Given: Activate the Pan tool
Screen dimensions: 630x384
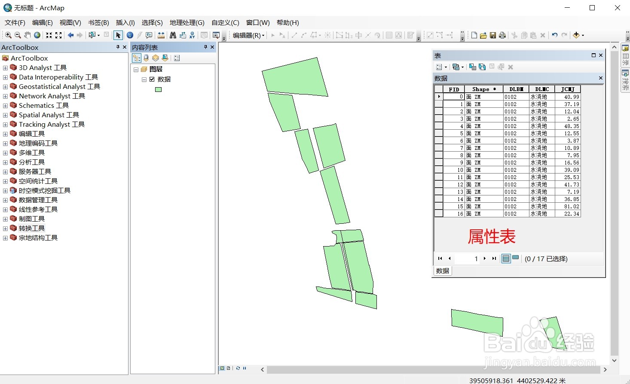Looking at the screenshot, I should tap(27, 35).
